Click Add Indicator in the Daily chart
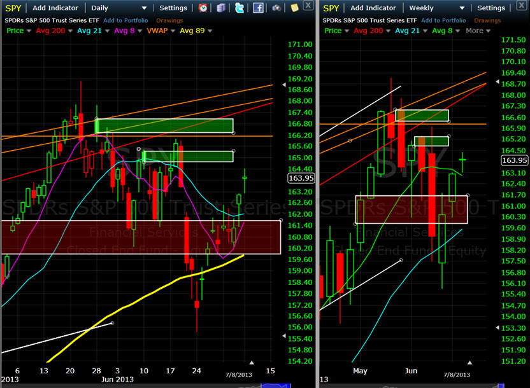 tap(55, 8)
